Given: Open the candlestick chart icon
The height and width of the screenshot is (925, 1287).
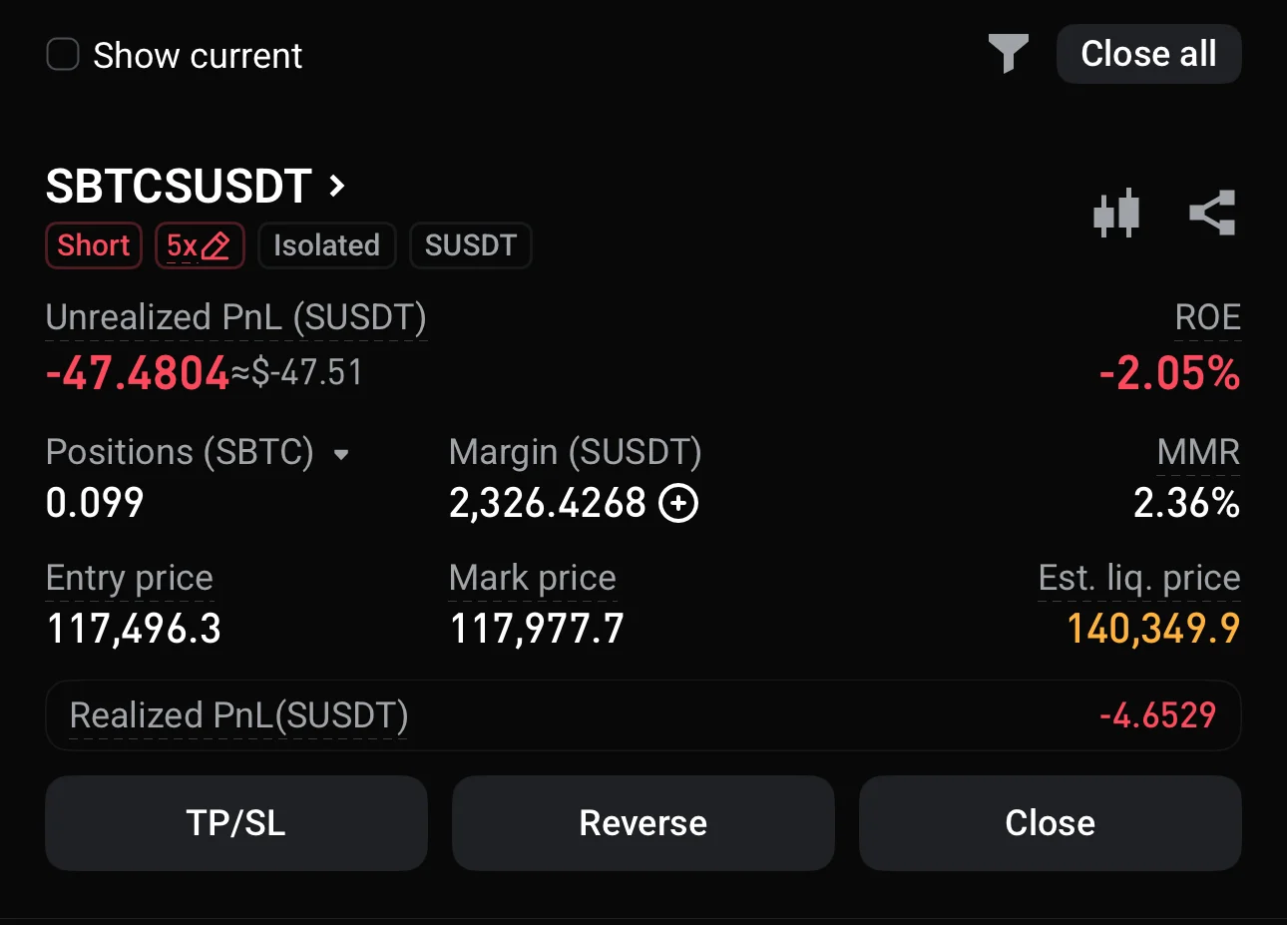Looking at the screenshot, I should [x=1116, y=213].
